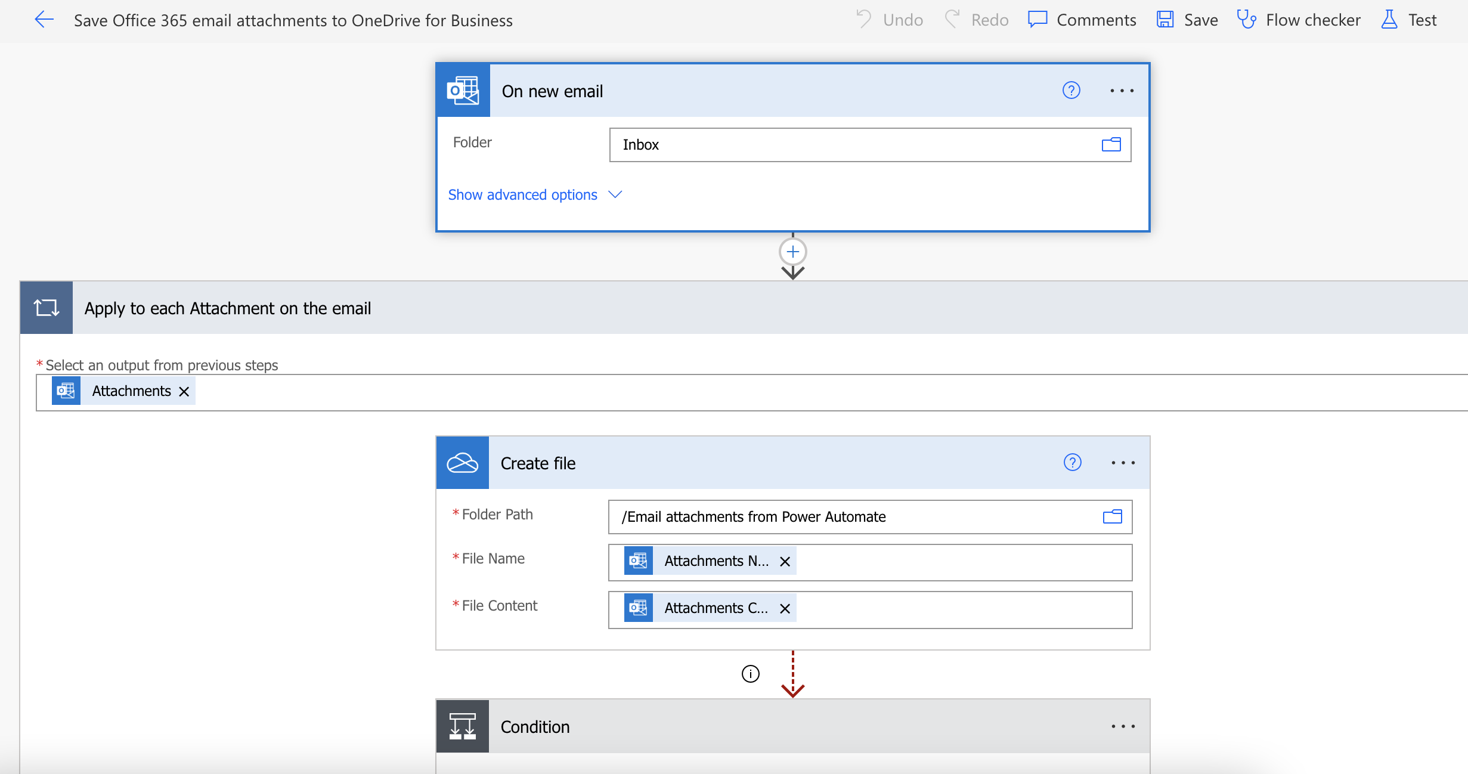Remove the Attachments Content token
This screenshot has height=774, width=1468.
(x=785, y=608)
